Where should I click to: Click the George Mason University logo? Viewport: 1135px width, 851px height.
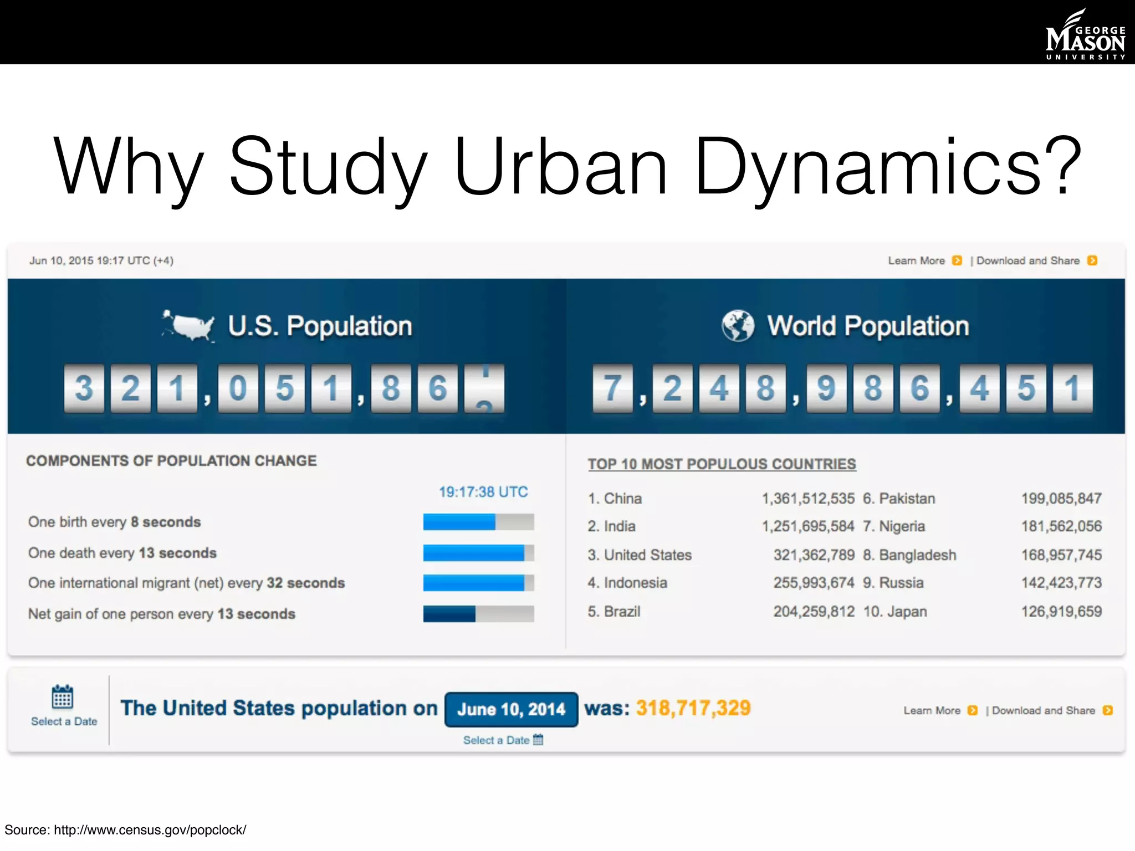tap(1085, 34)
